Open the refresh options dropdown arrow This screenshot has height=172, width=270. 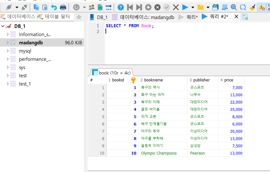point(84,7)
